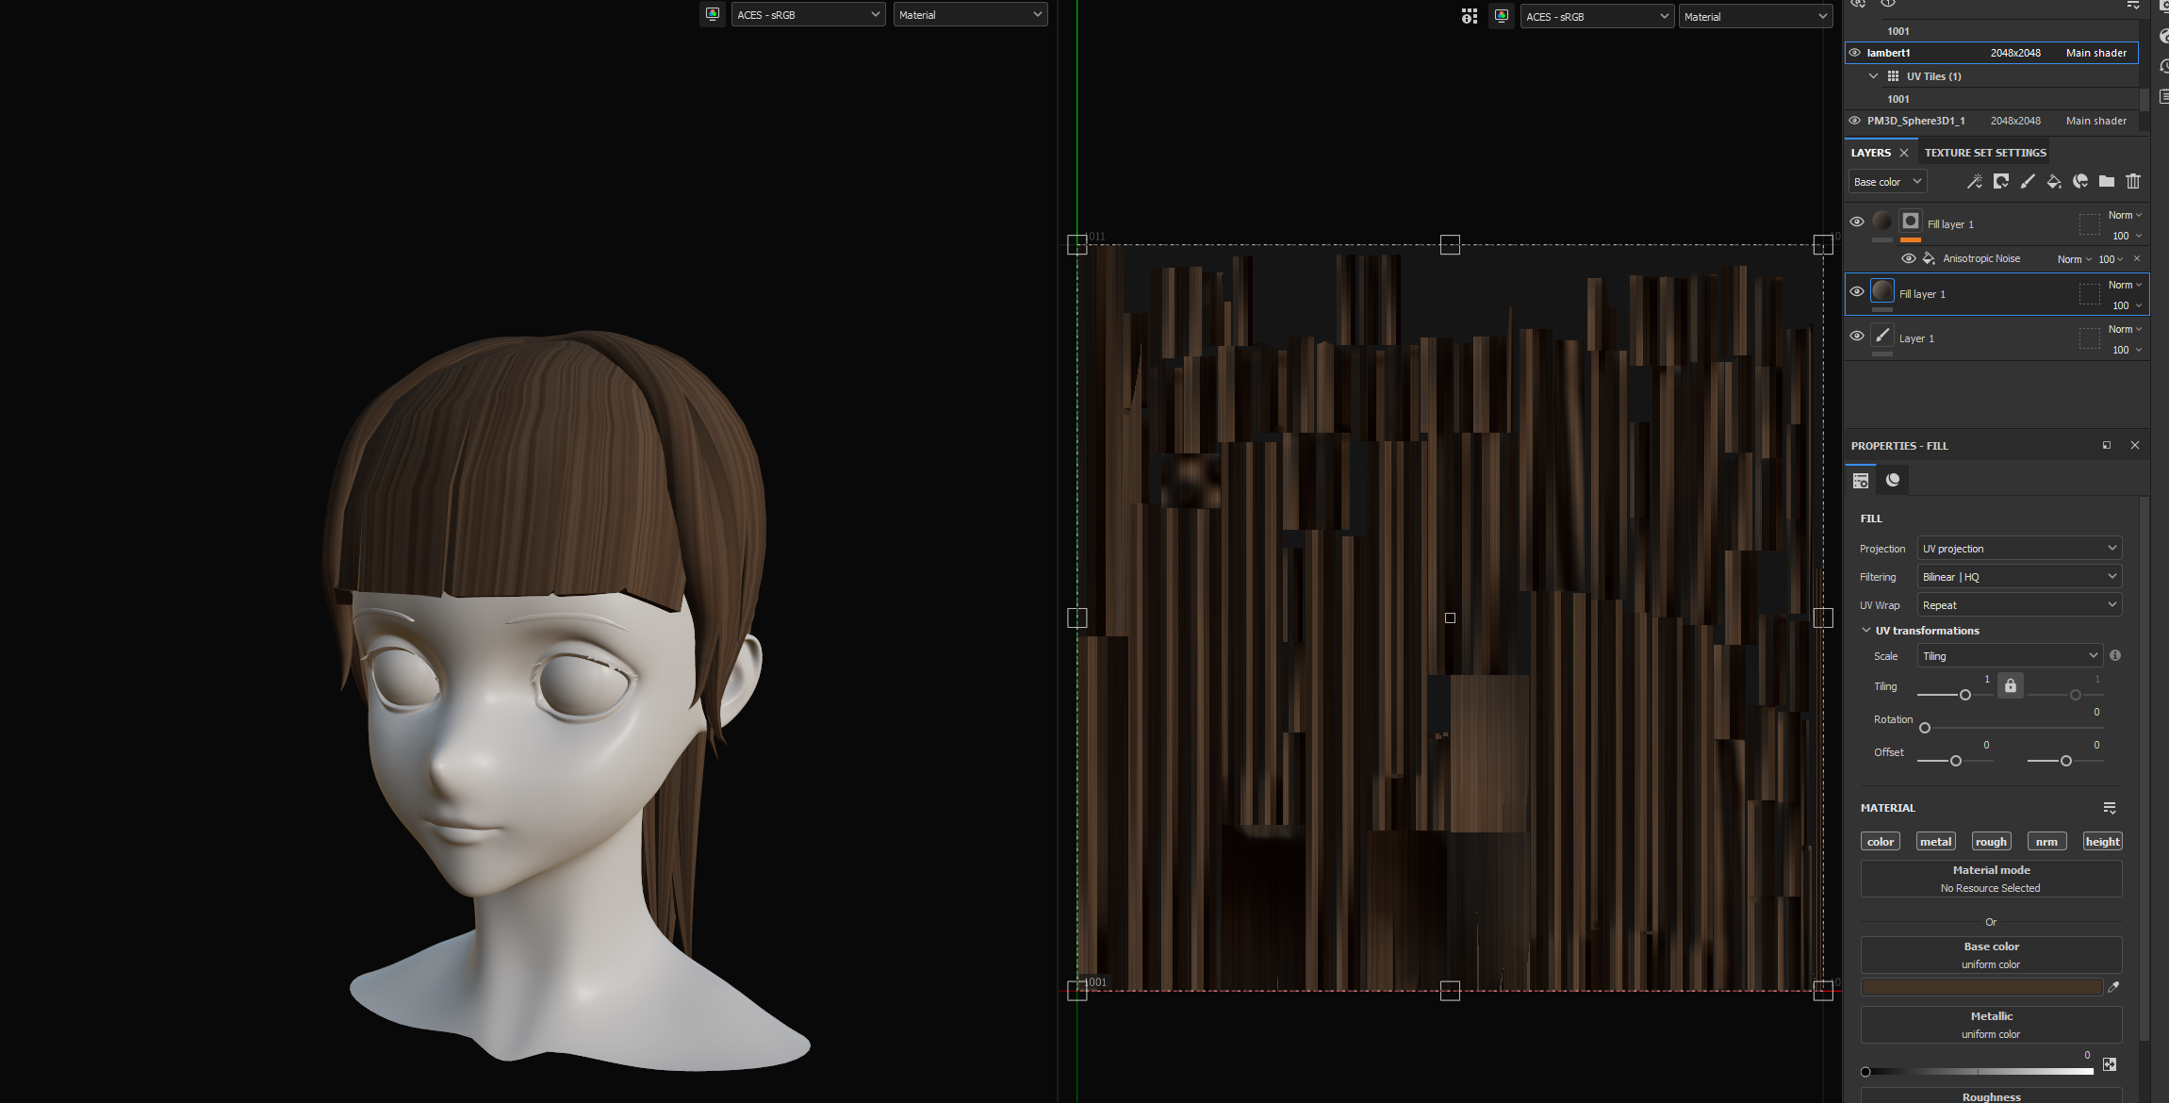Toggle visibility of lambert1 texture set
The width and height of the screenshot is (2169, 1103).
pyautogui.click(x=1855, y=53)
